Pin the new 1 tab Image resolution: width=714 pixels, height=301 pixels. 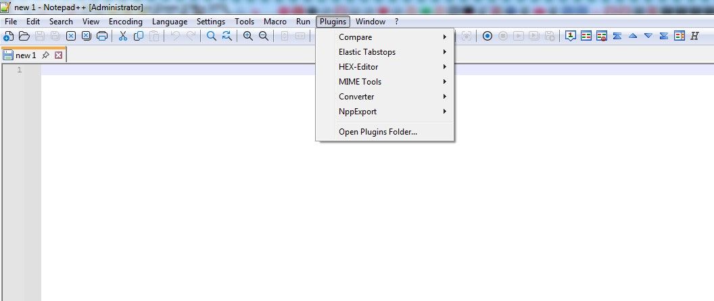45,55
